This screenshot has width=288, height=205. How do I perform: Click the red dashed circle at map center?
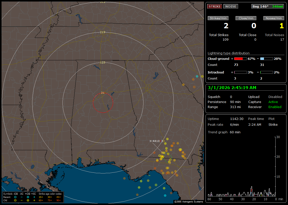pyautogui.click(x=103, y=103)
